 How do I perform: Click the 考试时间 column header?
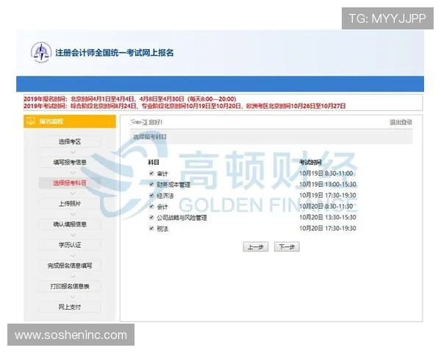tap(310, 162)
